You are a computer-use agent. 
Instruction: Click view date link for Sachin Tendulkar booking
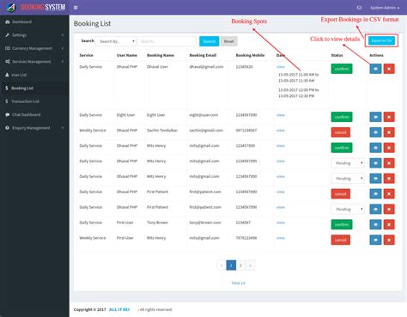[x=281, y=131]
